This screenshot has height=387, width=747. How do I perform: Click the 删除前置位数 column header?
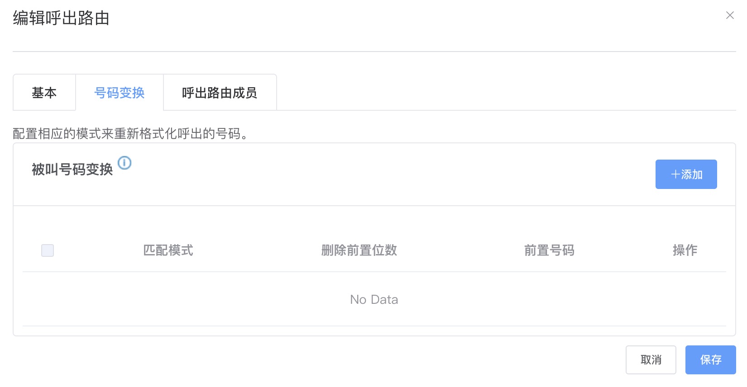tap(359, 250)
